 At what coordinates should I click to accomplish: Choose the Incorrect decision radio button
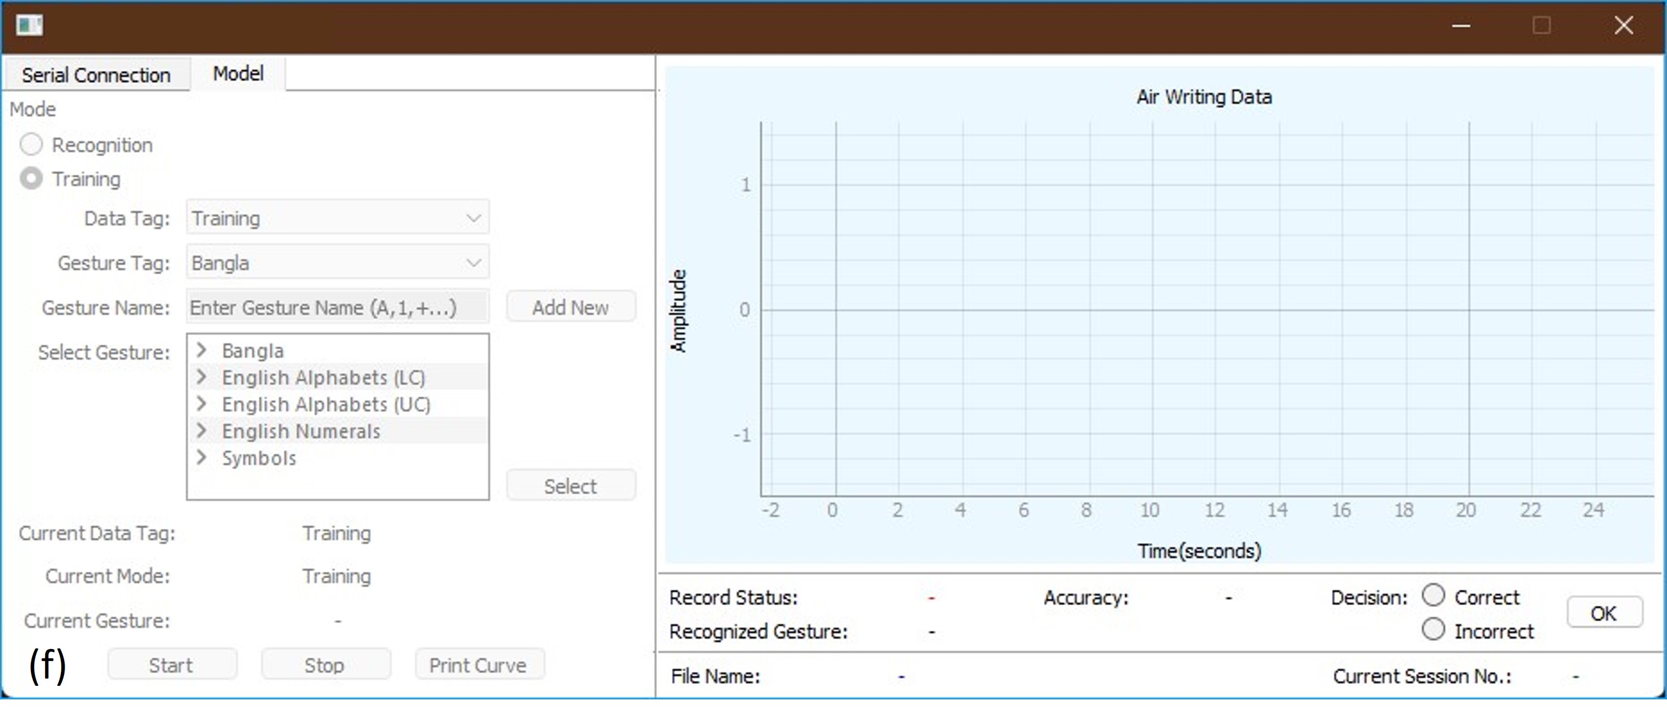(x=1433, y=629)
